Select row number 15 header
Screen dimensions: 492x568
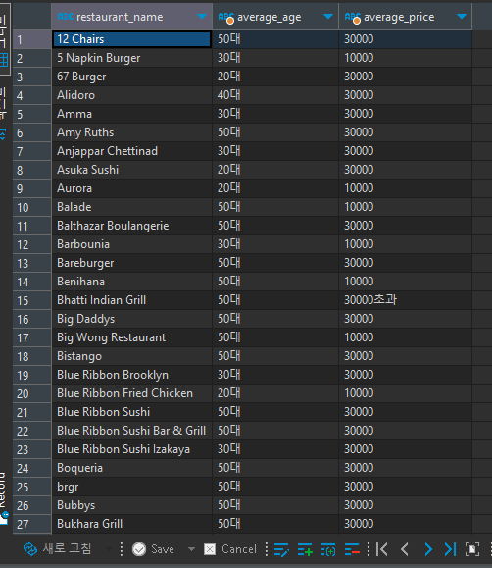32,300
